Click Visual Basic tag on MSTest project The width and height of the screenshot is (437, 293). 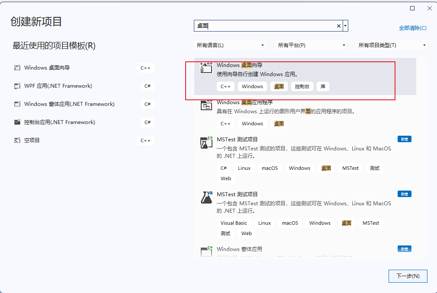point(234,223)
